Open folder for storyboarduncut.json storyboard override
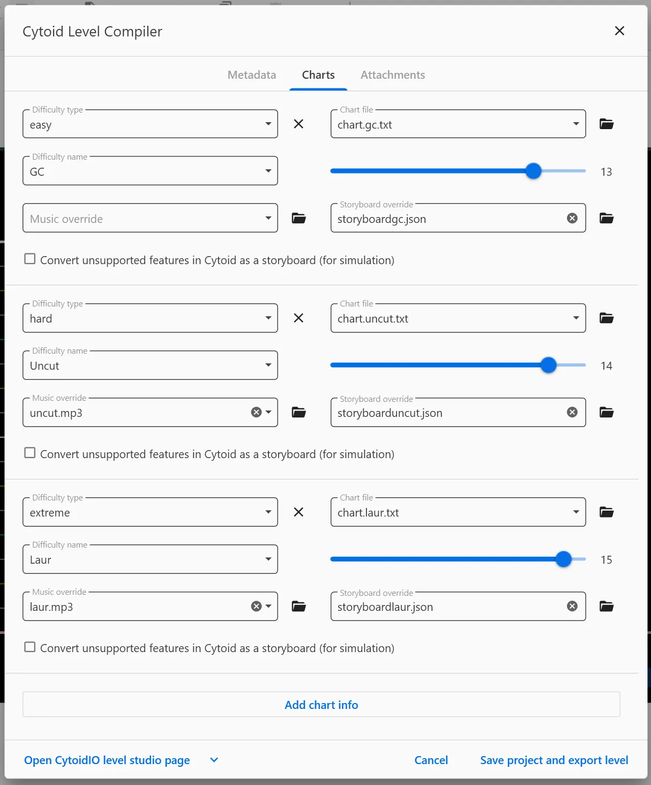Viewport: 651px width, 785px height. coord(606,412)
